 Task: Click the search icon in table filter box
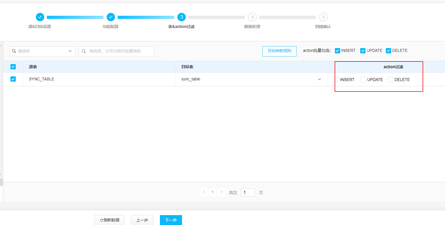(84, 51)
